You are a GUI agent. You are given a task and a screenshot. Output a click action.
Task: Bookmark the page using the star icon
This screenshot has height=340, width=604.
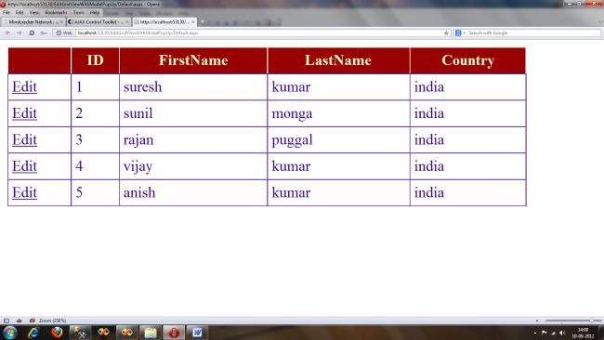click(446, 33)
